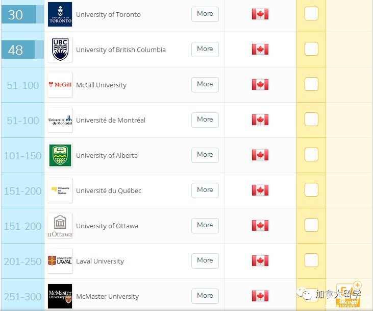Click the Université de Montréal logo

[x=60, y=120]
